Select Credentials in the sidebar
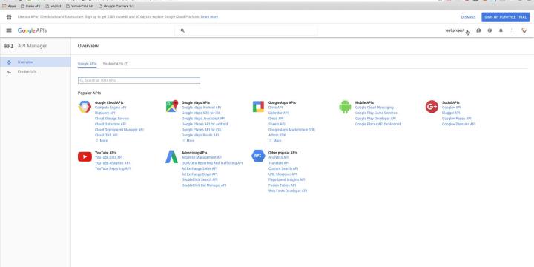 click(x=36, y=72)
